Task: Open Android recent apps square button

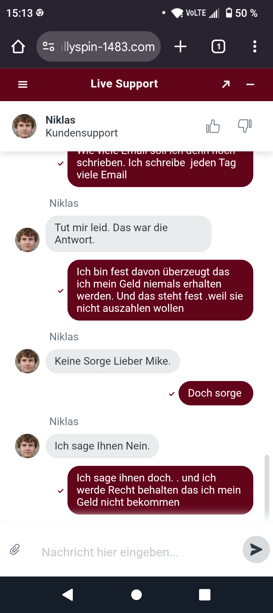Action: click(205, 595)
